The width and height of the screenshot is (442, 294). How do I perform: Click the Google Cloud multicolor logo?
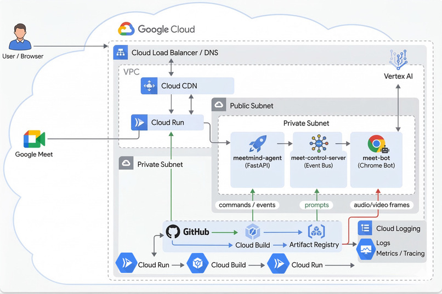126,28
